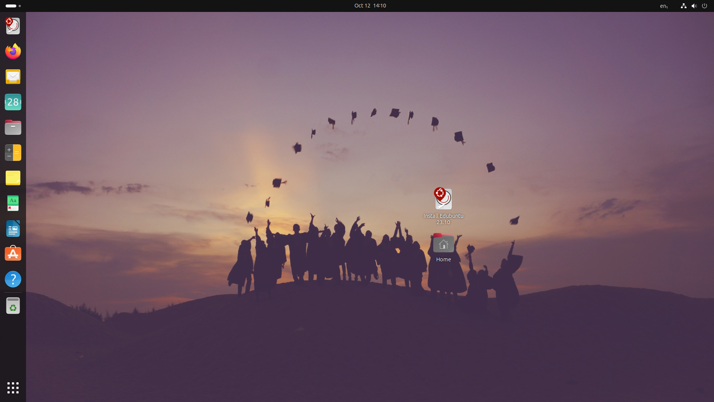714x402 pixels.
Task: Open the yellow Sticky Notes app
Action: 13,178
